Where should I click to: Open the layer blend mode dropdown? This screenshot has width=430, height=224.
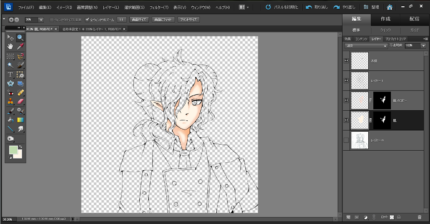pos(366,45)
